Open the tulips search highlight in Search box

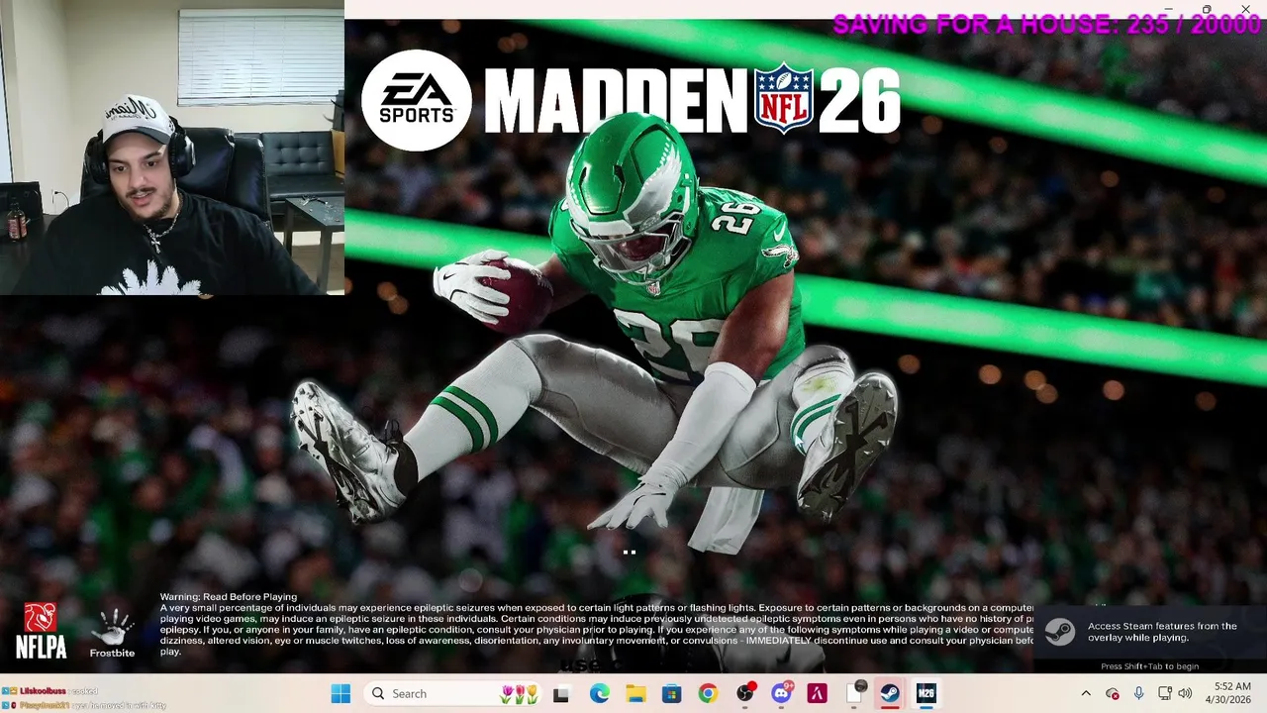point(519,693)
